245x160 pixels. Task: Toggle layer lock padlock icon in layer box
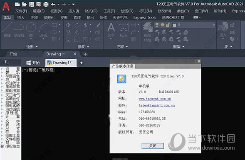(168, 25)
